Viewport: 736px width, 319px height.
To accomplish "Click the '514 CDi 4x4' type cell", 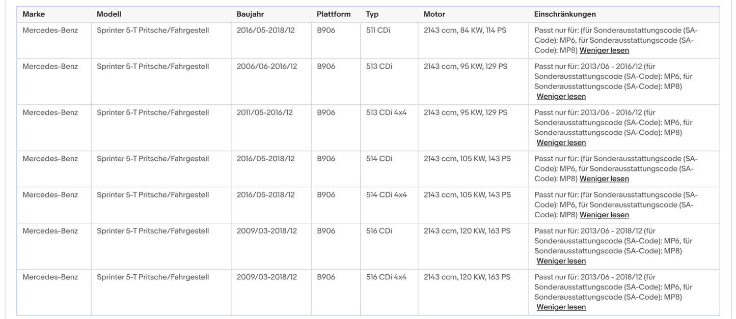I will click(386, 195).
